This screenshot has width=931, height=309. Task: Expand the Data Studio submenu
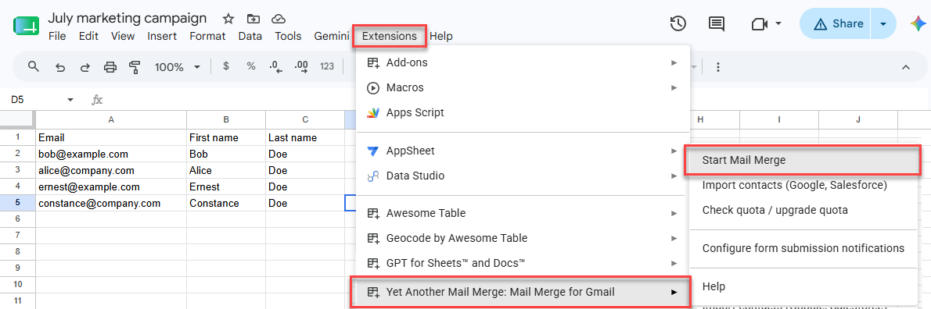(523, 176)
